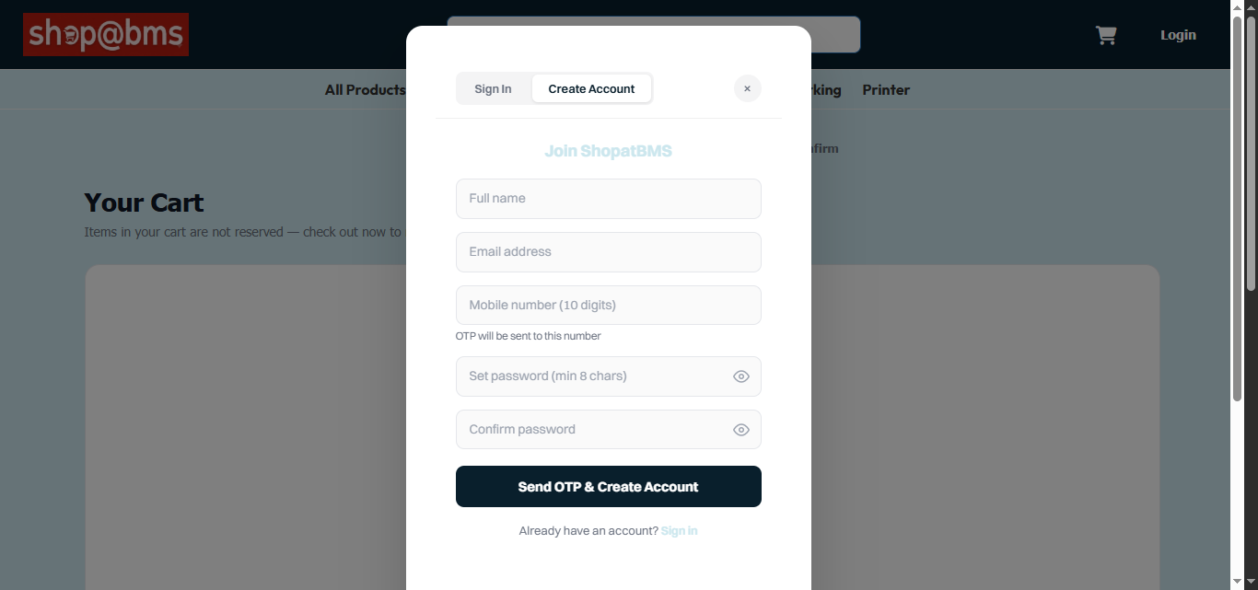Show the set password field text
The height and width of the screenshot is (590, 1258).
click(x=741, y=376)
